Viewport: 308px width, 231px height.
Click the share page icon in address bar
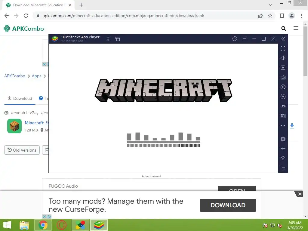pos(260,16)
